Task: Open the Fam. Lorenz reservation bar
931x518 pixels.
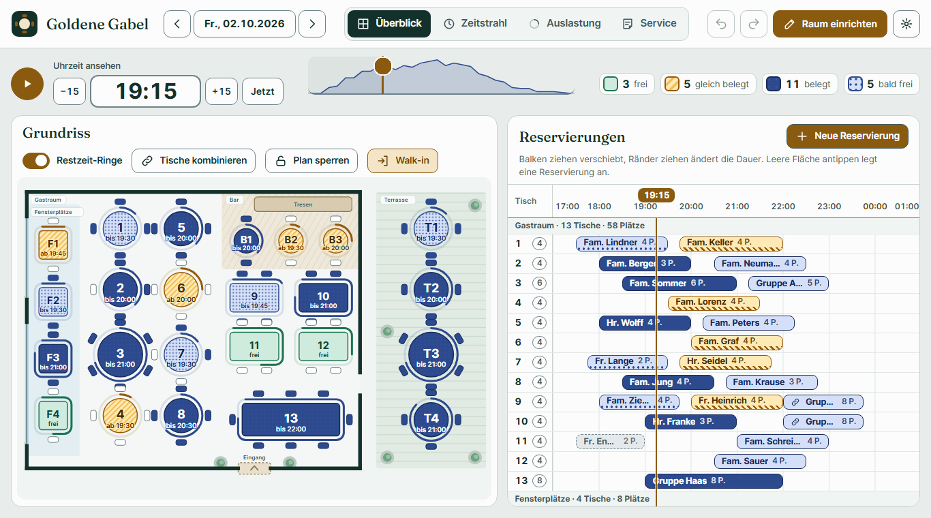Action: pos(714,303)
